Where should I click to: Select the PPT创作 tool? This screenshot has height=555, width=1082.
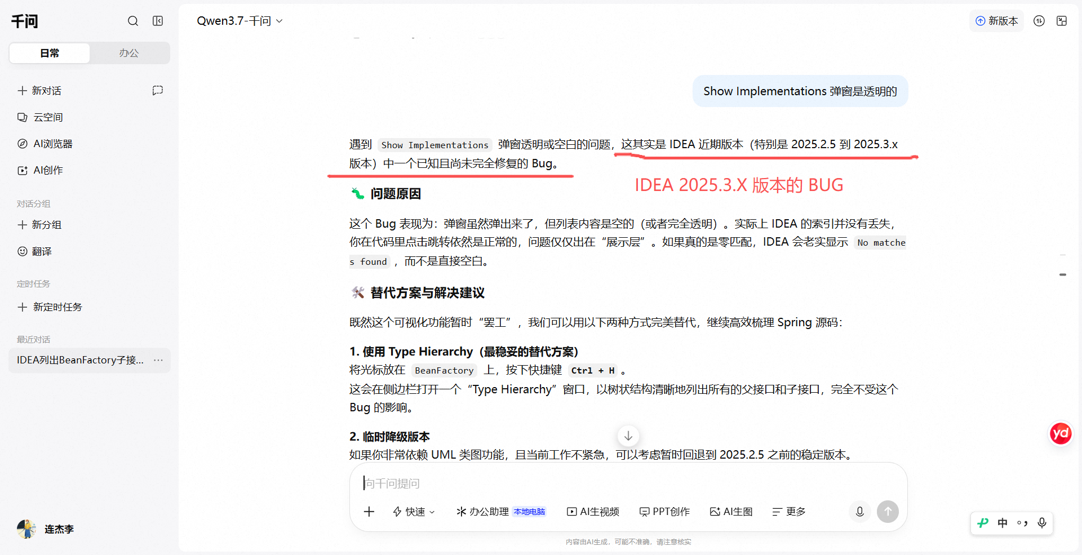(664, 512)
